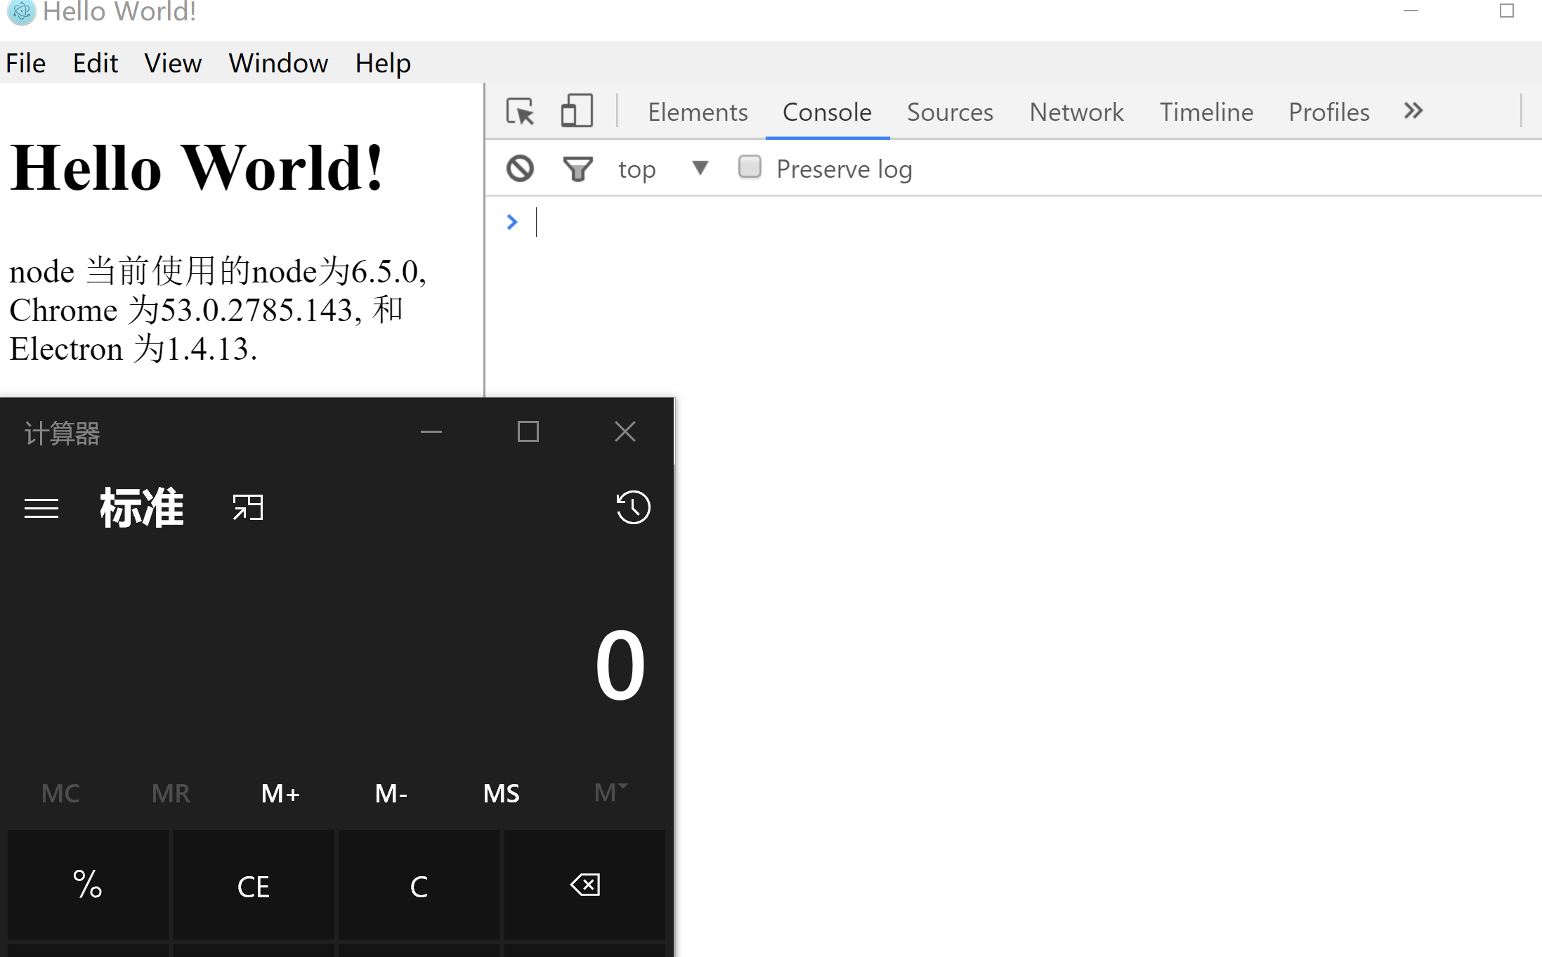Click the clear console icon
Viewport: 1542px width, 957px height.
point(520,169)
